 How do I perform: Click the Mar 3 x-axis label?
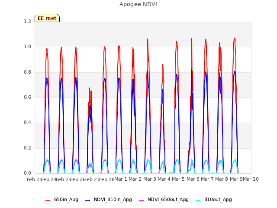pyautogui.click(x=149, y=179)
